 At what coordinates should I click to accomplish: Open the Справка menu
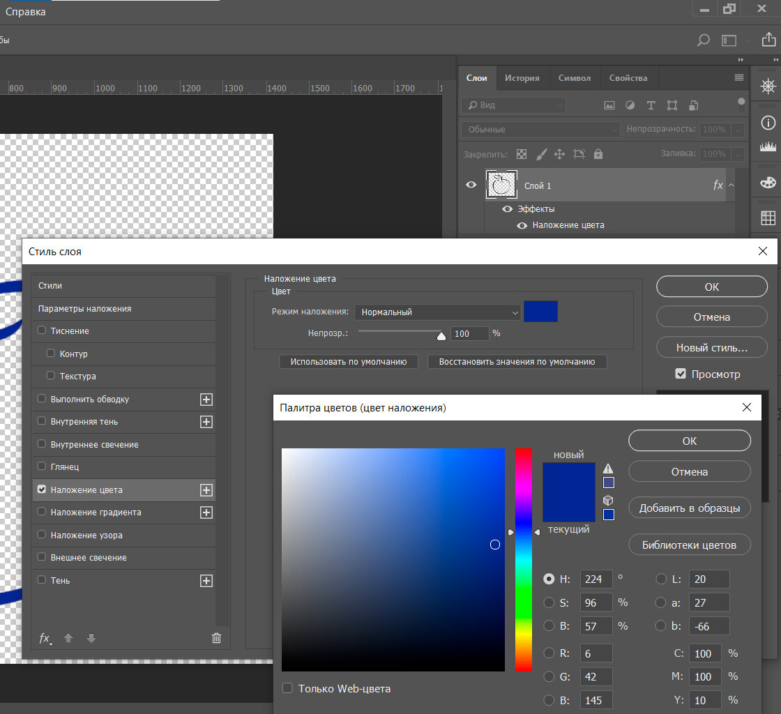(26, 12)
